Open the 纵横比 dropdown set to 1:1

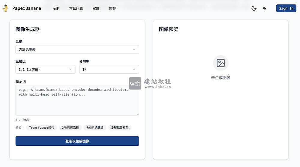pyautogui.click(x=45, y=69)
